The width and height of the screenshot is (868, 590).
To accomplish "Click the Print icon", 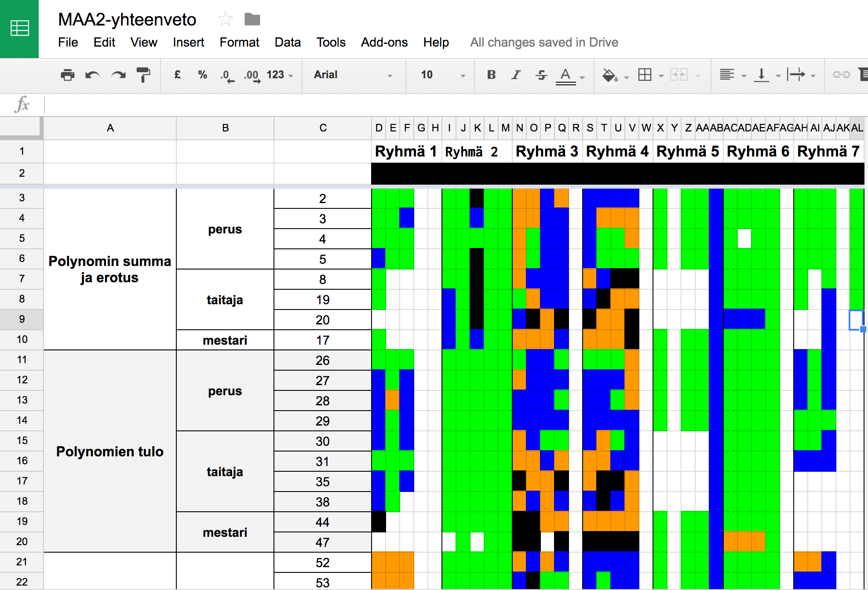I will coord(67,75).
